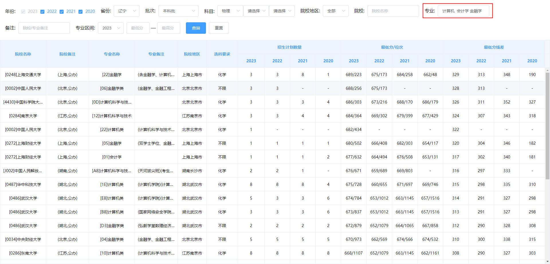The height and width of the screenshot is (264, 550).
Task: Uncheck the 2022 year checkbox
Action: [x=43, y=11]
